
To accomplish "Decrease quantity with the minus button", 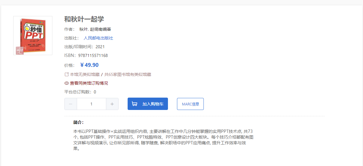I will pos(71,104).
